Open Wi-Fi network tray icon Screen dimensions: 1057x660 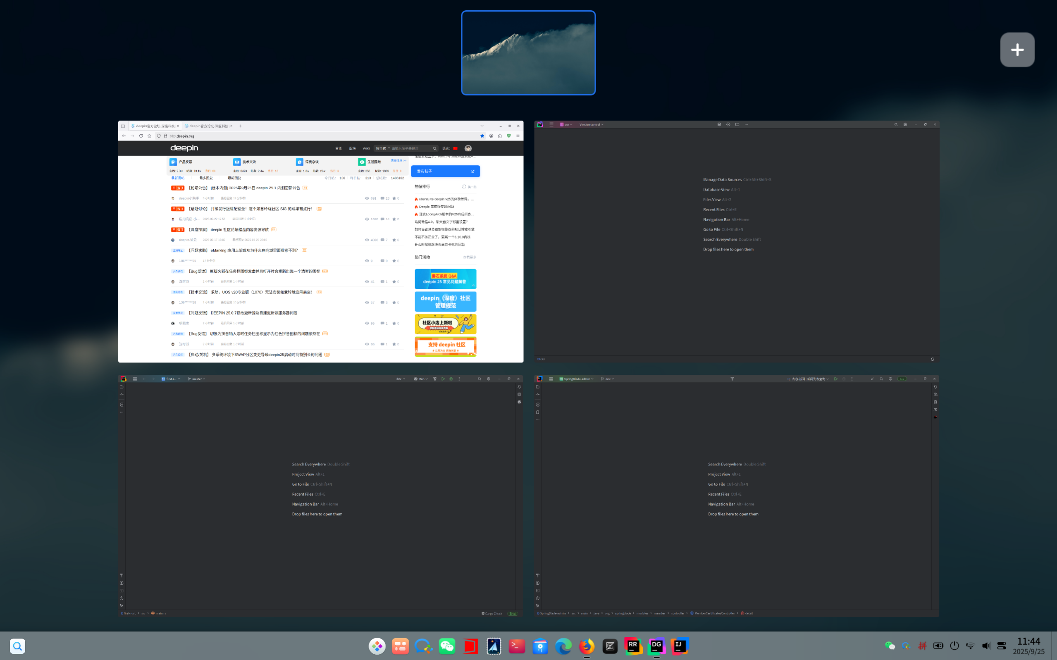(970, 646)
